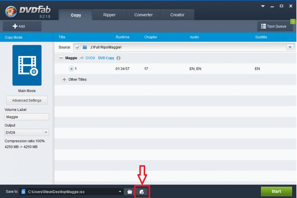Click the arrow icon after Maggie
297x198 pixels.
click(x=82, y=58)
